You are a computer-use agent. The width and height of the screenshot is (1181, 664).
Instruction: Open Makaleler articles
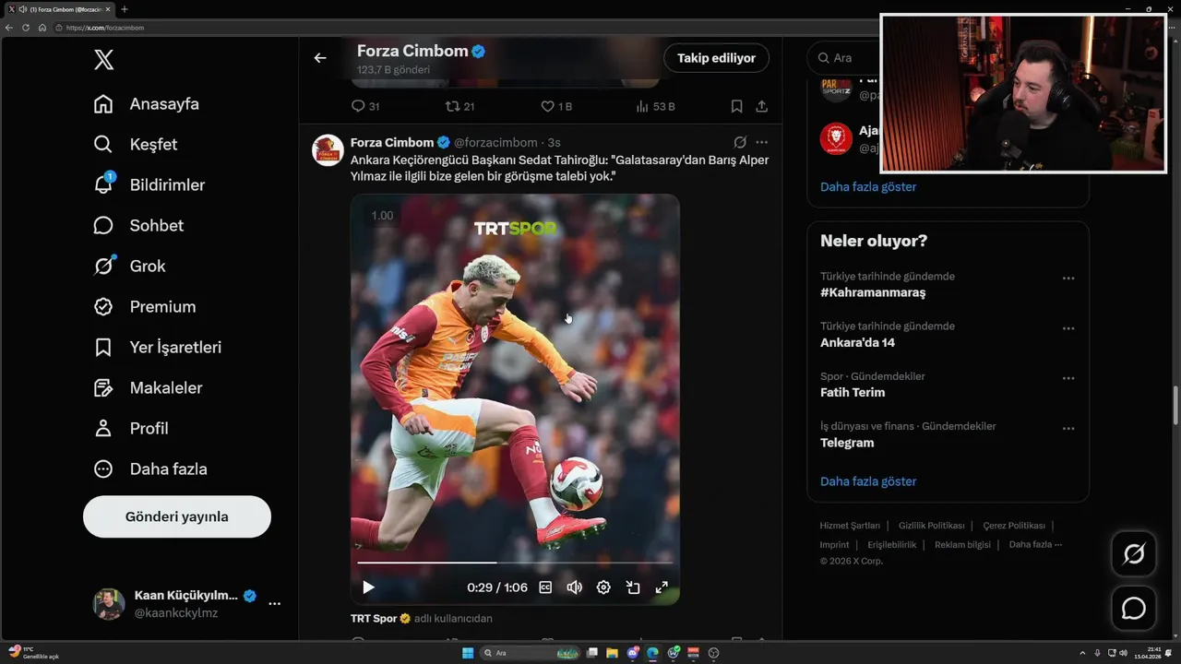148,388
